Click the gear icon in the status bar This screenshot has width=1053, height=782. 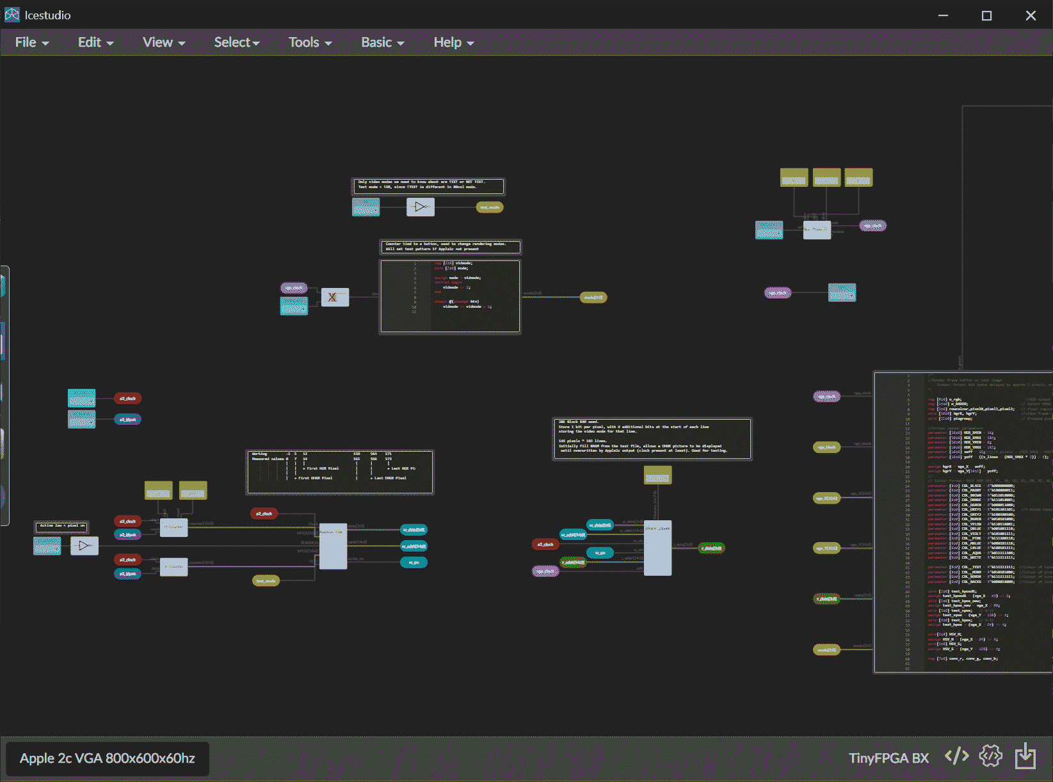click(x=990, y=756)
